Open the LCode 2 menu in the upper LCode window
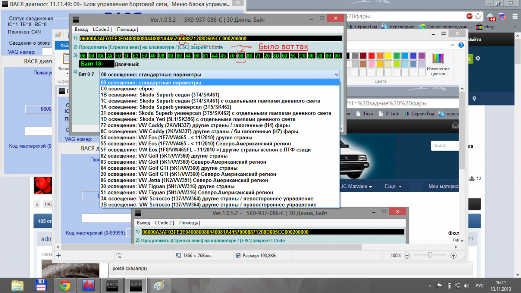 (x=101, y=30)
